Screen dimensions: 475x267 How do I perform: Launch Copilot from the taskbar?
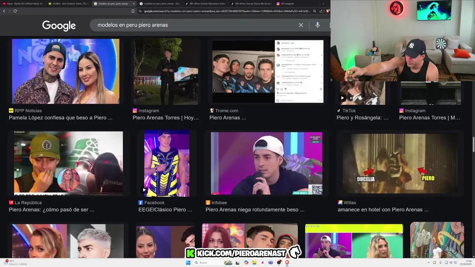point(246,263)
